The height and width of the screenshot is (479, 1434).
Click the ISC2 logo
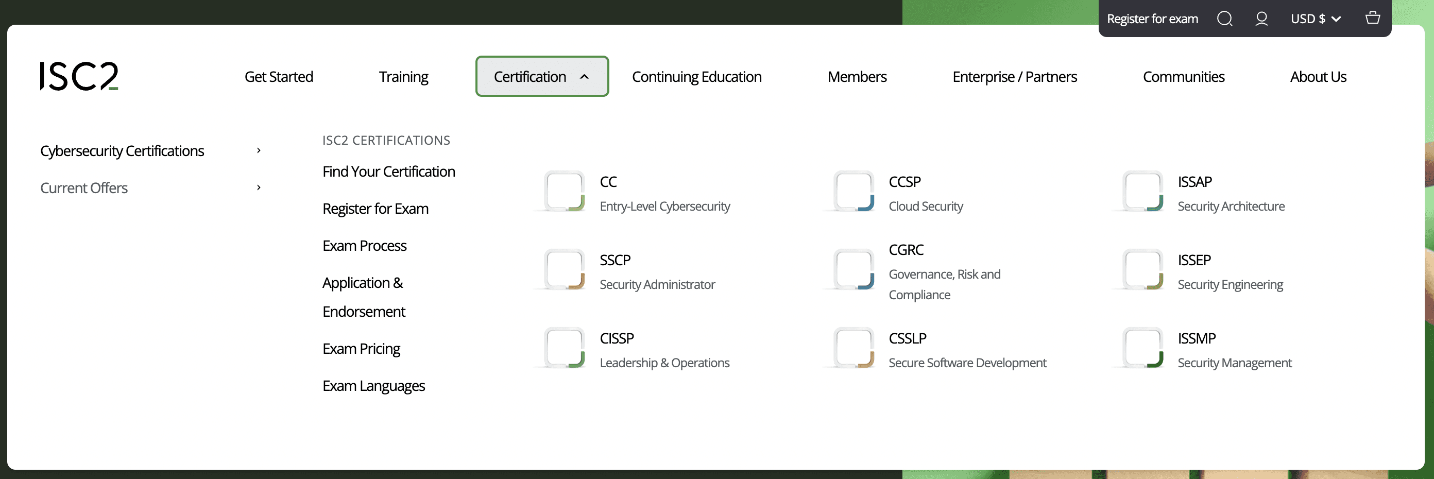pos(79,76)
